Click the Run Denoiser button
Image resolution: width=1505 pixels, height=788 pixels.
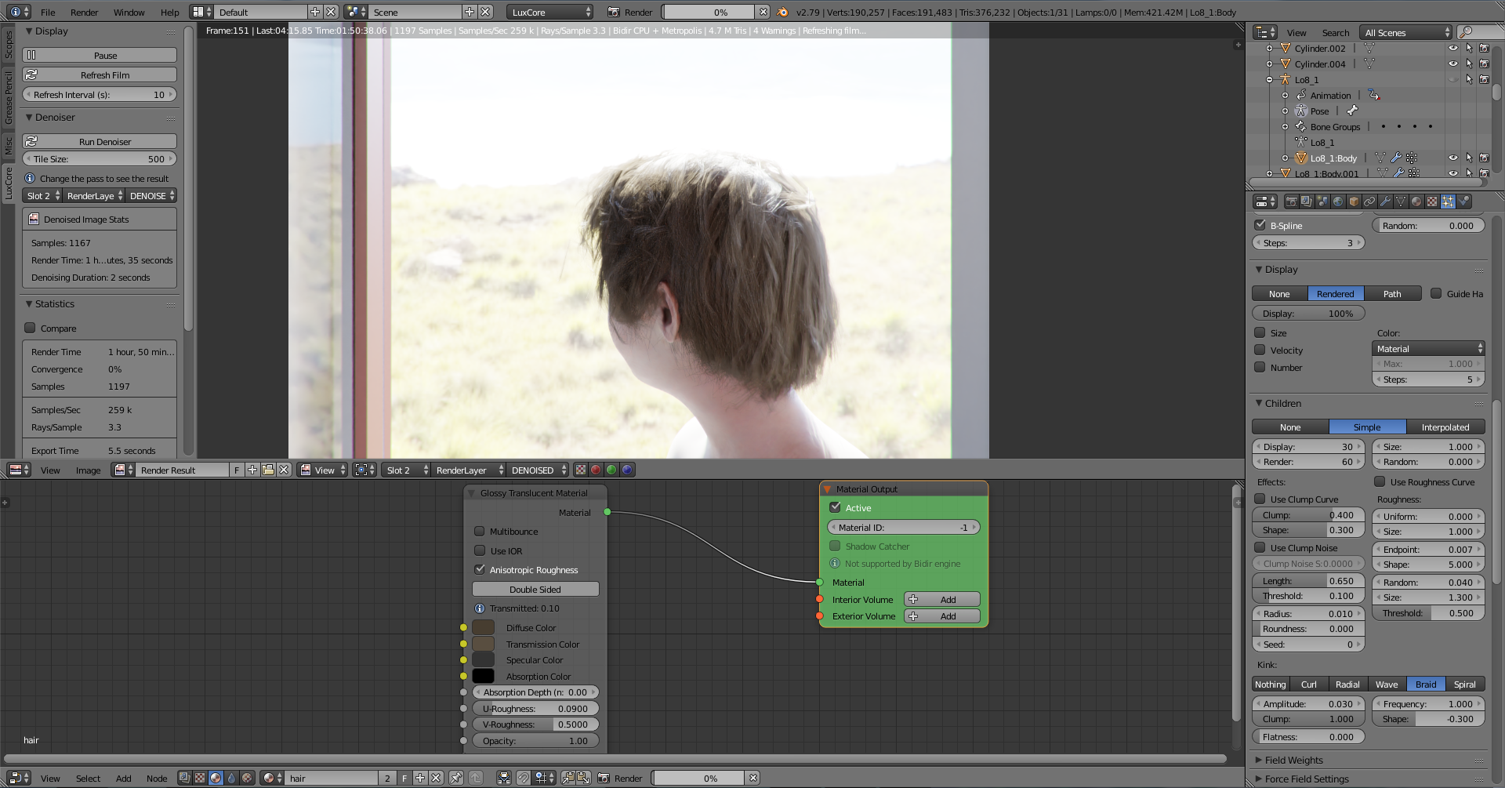pos(100,141)
